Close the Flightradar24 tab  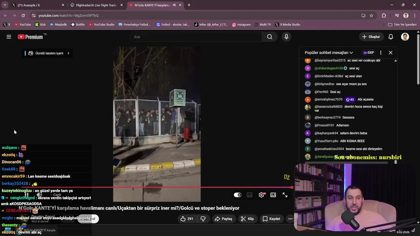[121, 5]
